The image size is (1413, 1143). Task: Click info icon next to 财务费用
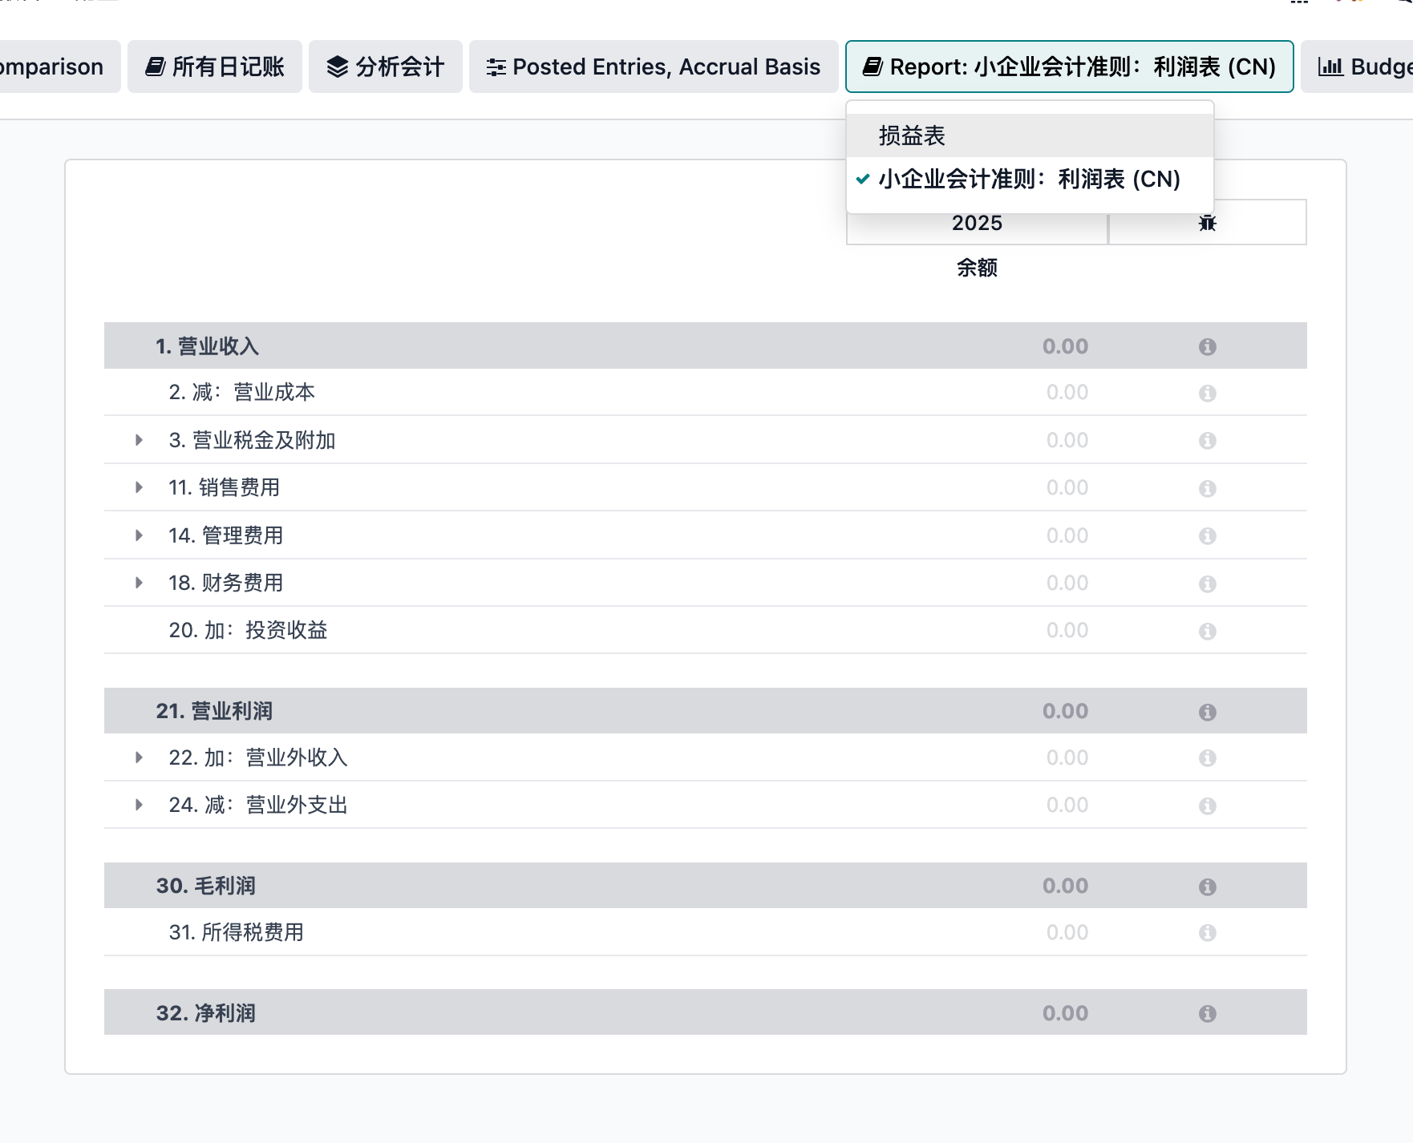click(x=1207, y=584)
